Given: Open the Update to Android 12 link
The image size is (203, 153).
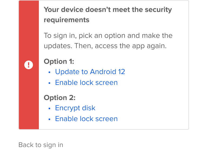Looking at the screenshot, I should [90, 72].
